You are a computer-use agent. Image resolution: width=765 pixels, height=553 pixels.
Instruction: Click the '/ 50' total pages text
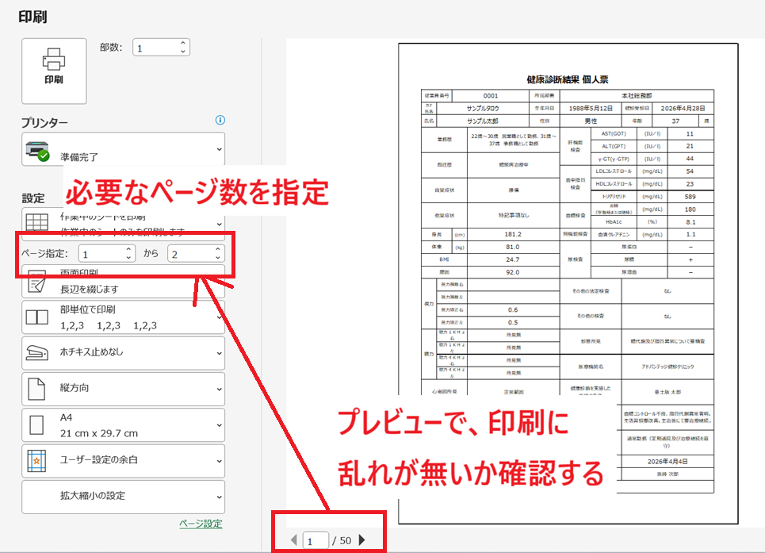point(342,541)
